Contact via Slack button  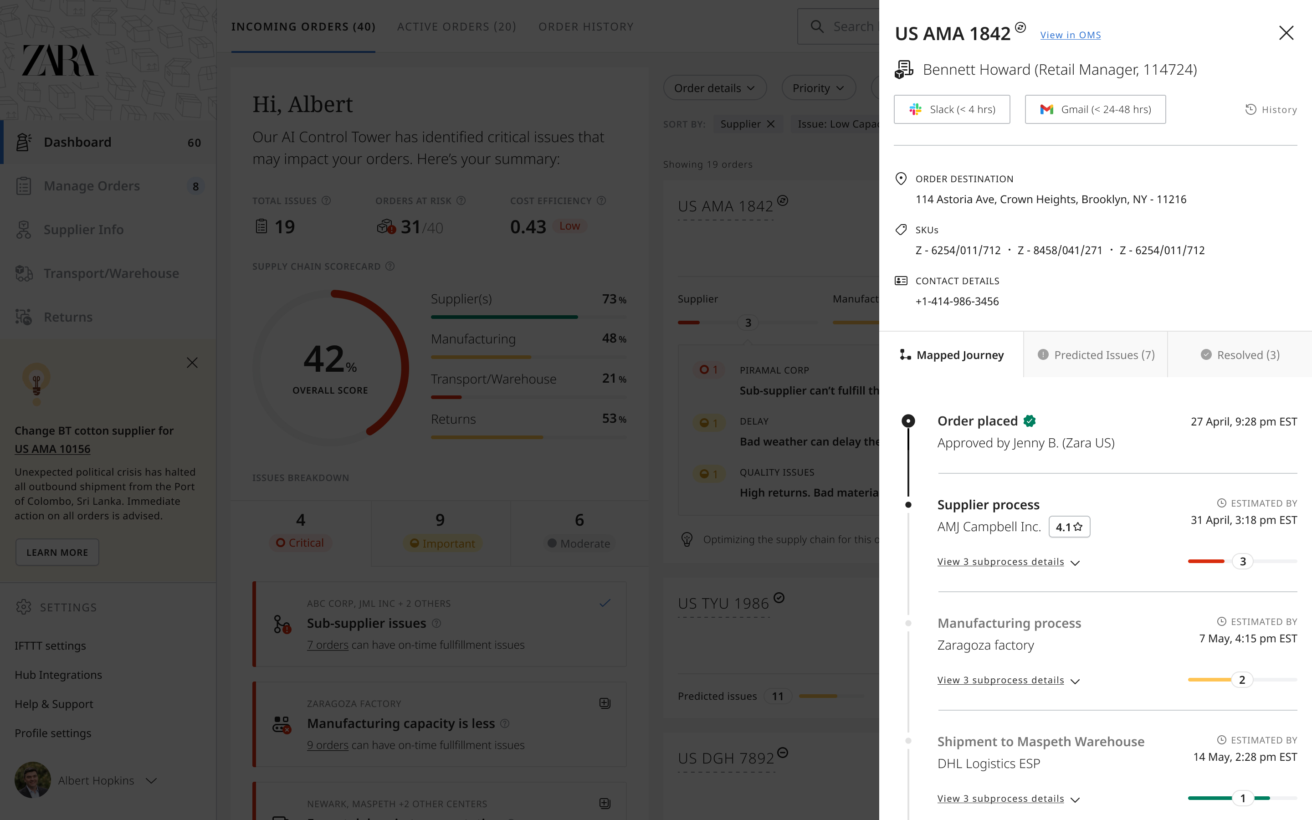point(952,109)
